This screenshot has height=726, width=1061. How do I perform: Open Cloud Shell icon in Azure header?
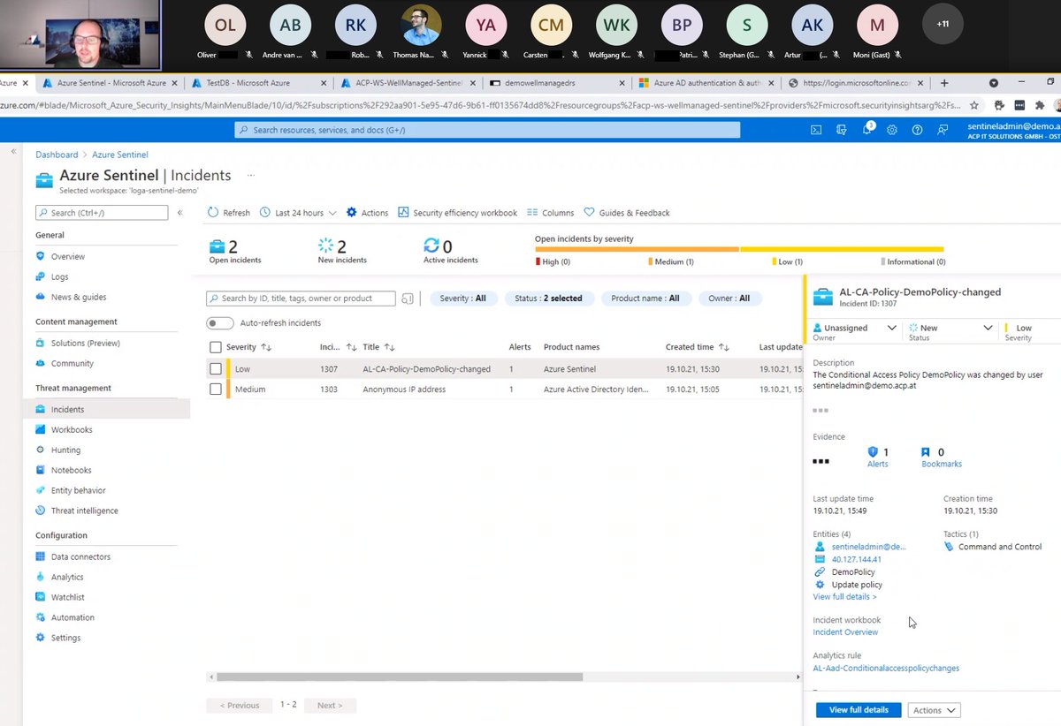pyautogui.click(x=816, y=130)
